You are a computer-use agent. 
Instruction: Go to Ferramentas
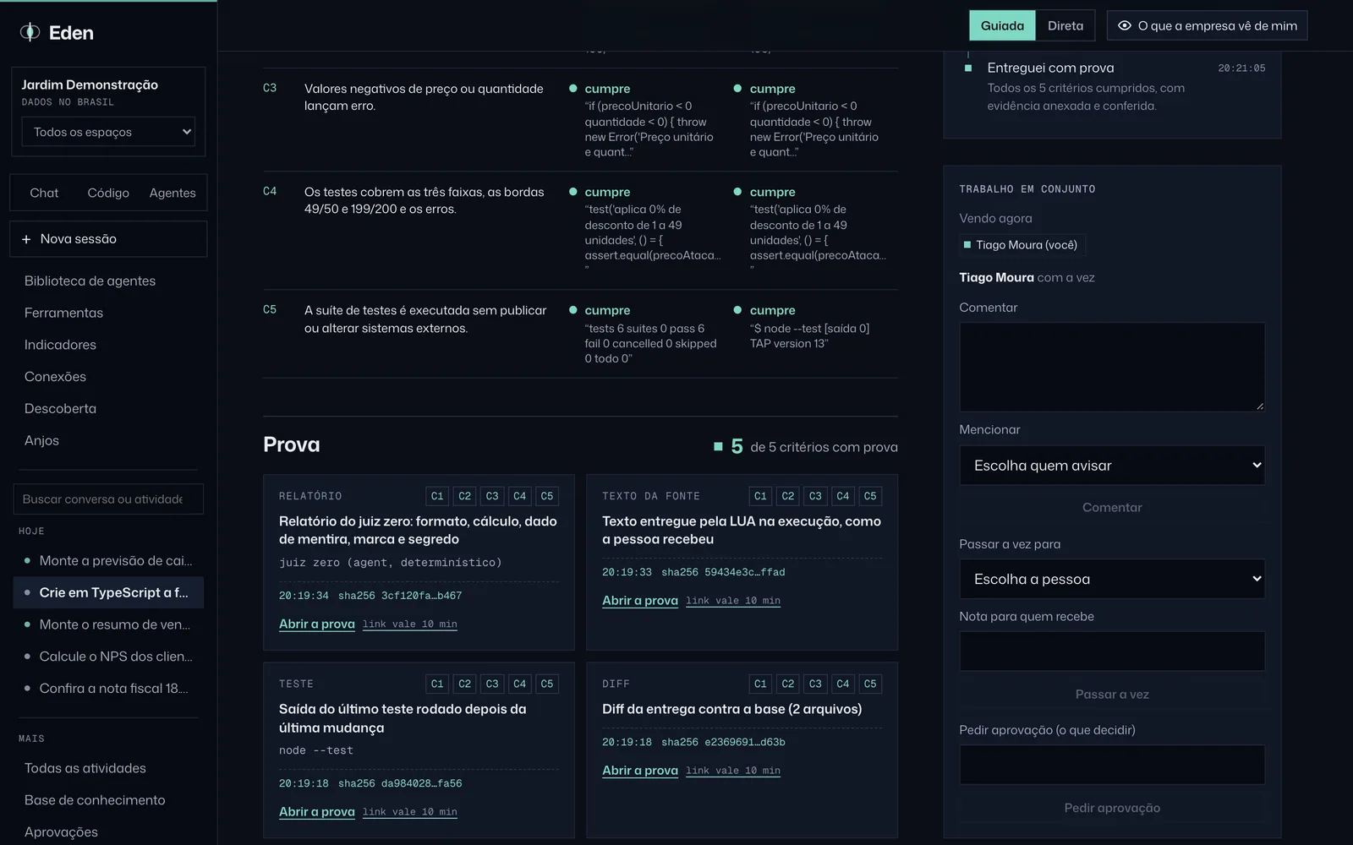coord(63,313)
